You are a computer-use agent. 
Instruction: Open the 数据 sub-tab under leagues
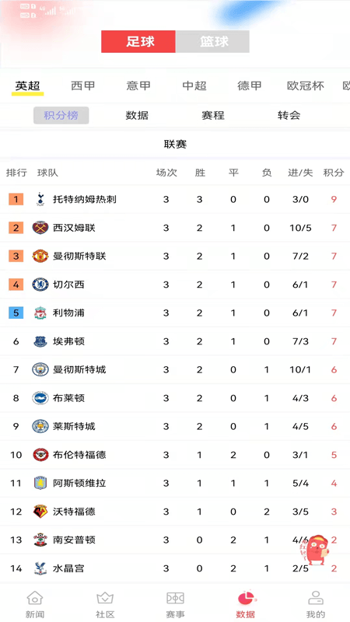coord(137,115)
